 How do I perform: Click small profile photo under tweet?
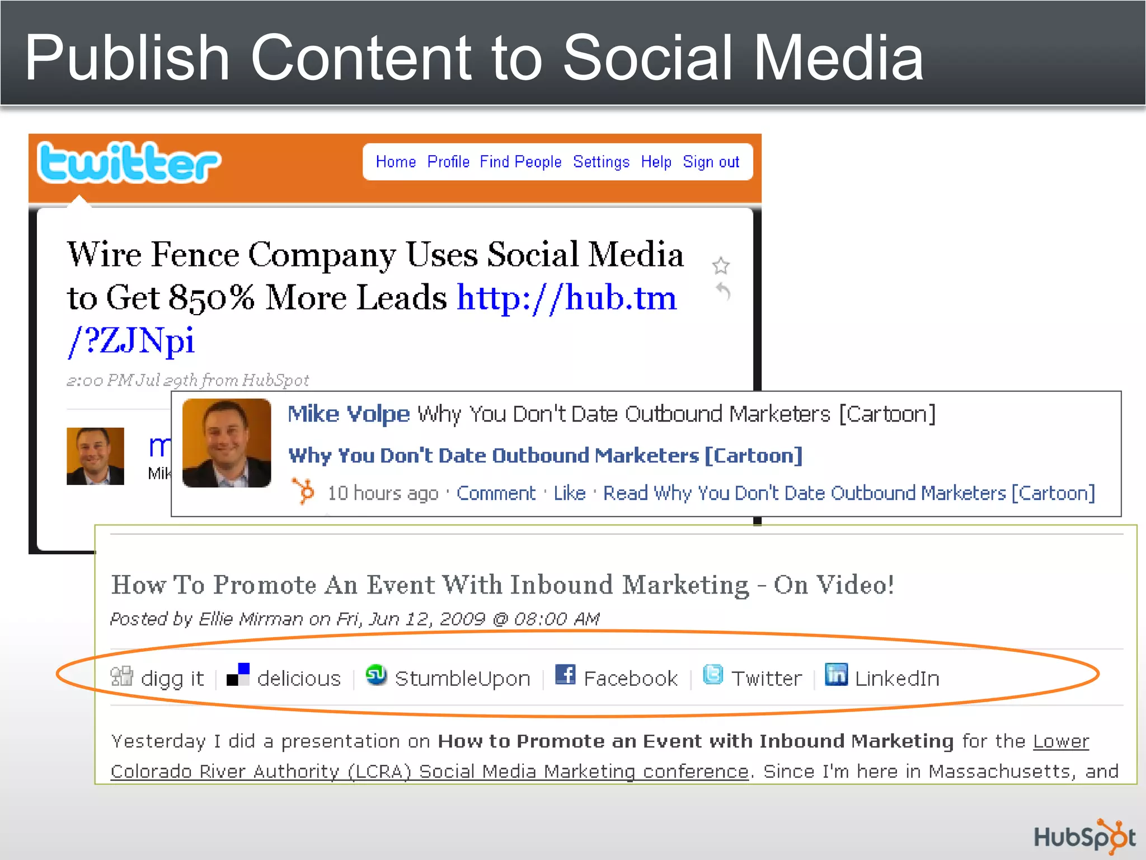coord(95,456)
